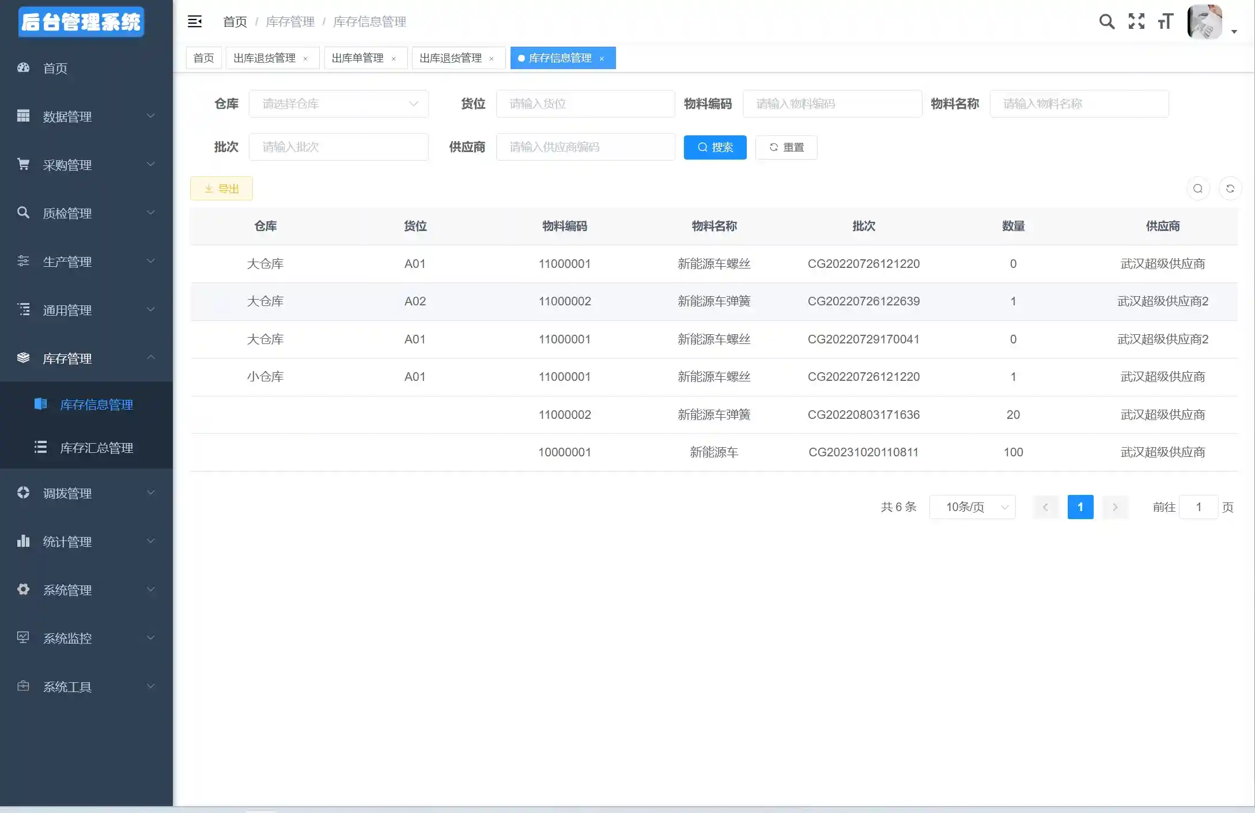The image size is (1255, 813).
Task: Click the user avatar thumbnail
Action: point(1204,22)
